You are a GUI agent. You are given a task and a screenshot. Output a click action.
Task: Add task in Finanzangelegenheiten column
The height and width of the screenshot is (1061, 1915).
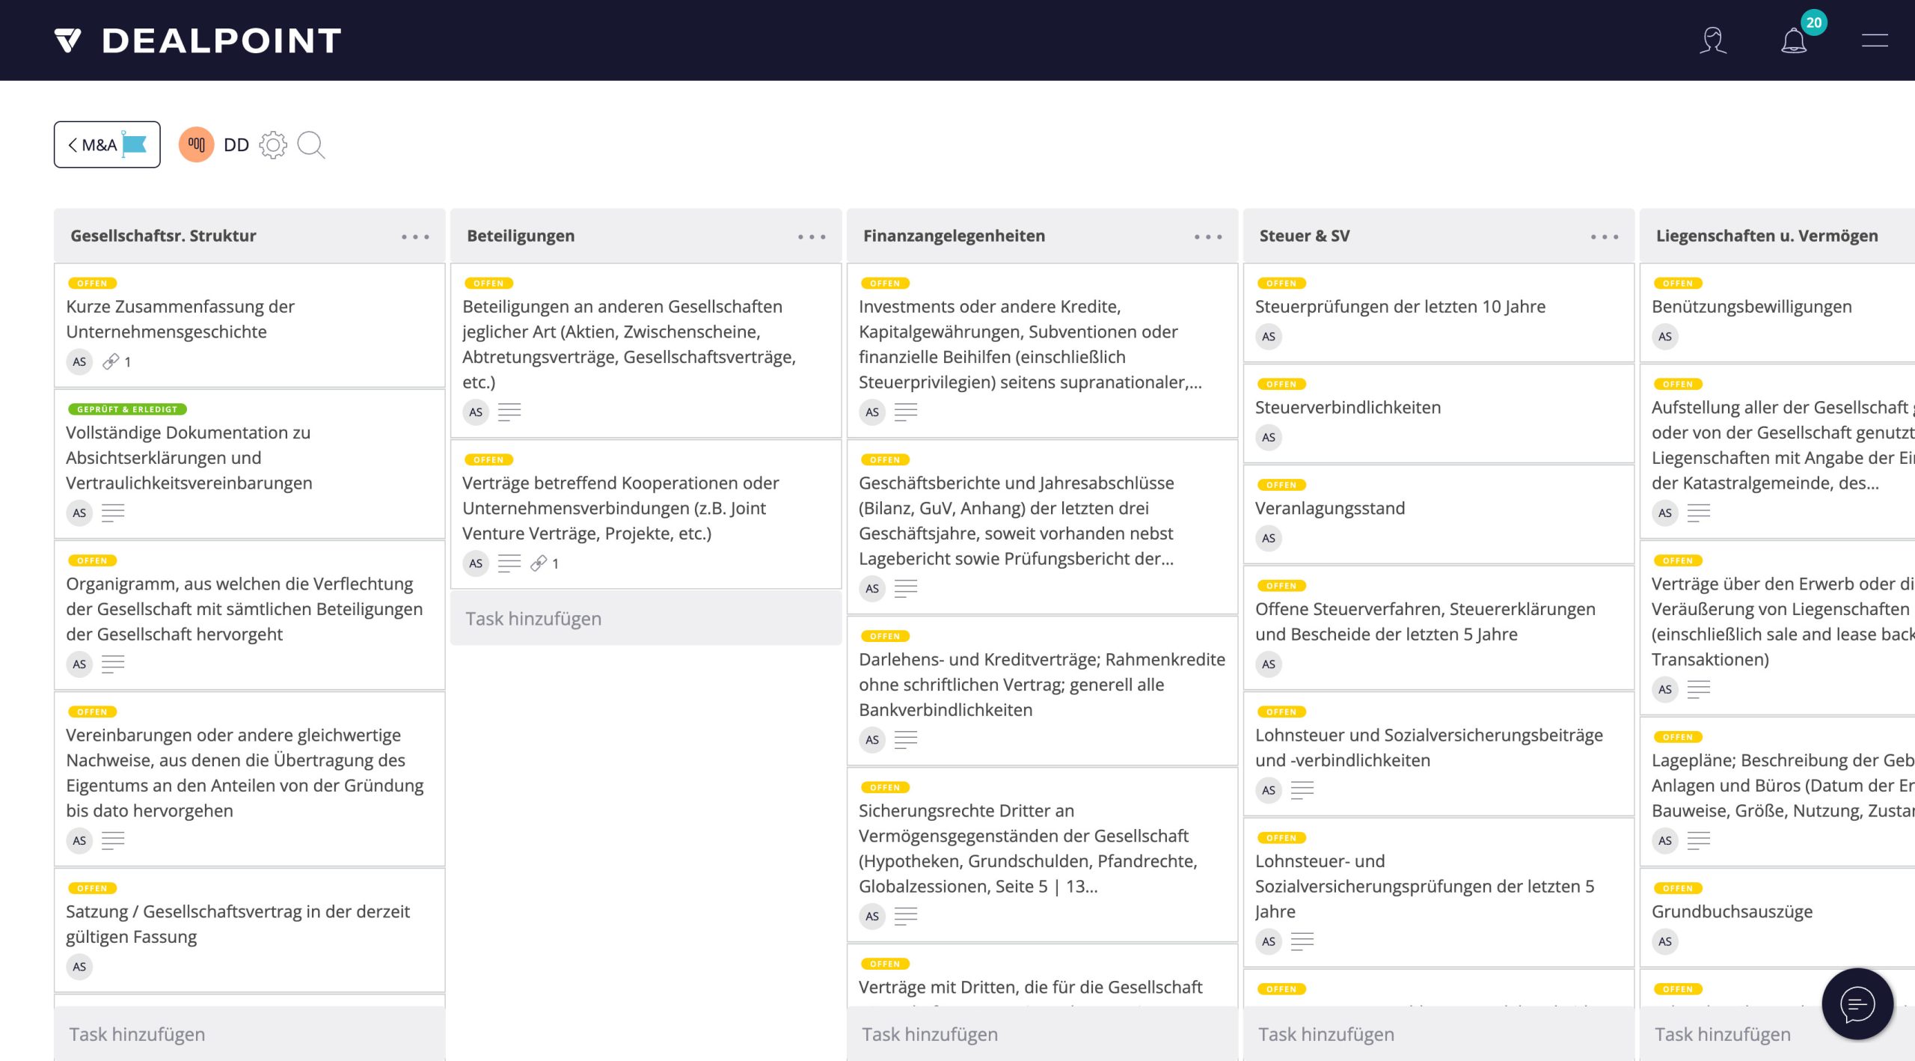click(930, 1034)
